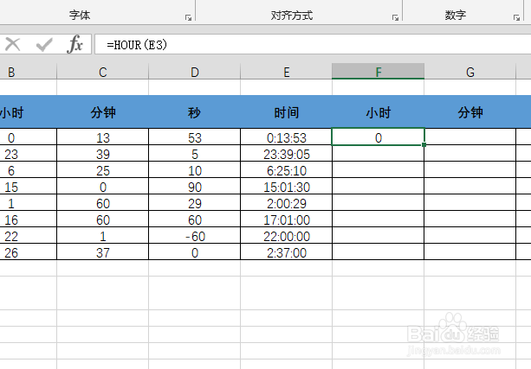The height and width of the screenshot is (369, 531).
Task: Select the hours cell with value 15
Action: 28,187
